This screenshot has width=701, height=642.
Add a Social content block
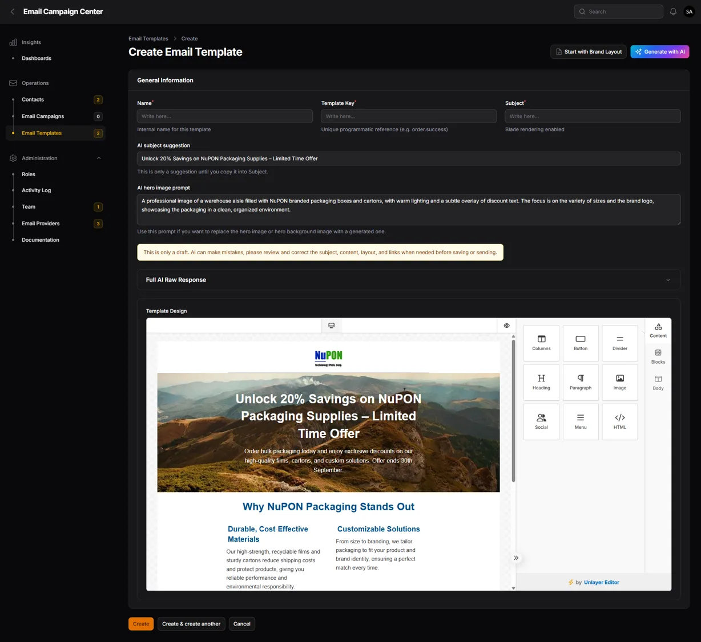[541, 421]
